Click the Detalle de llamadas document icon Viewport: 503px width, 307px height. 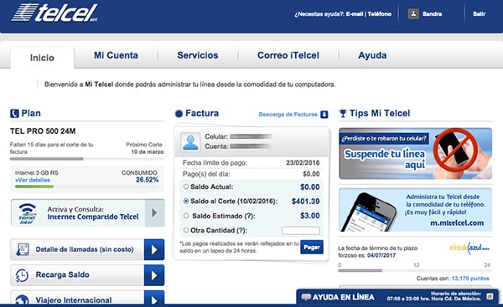tap(23, 249)
